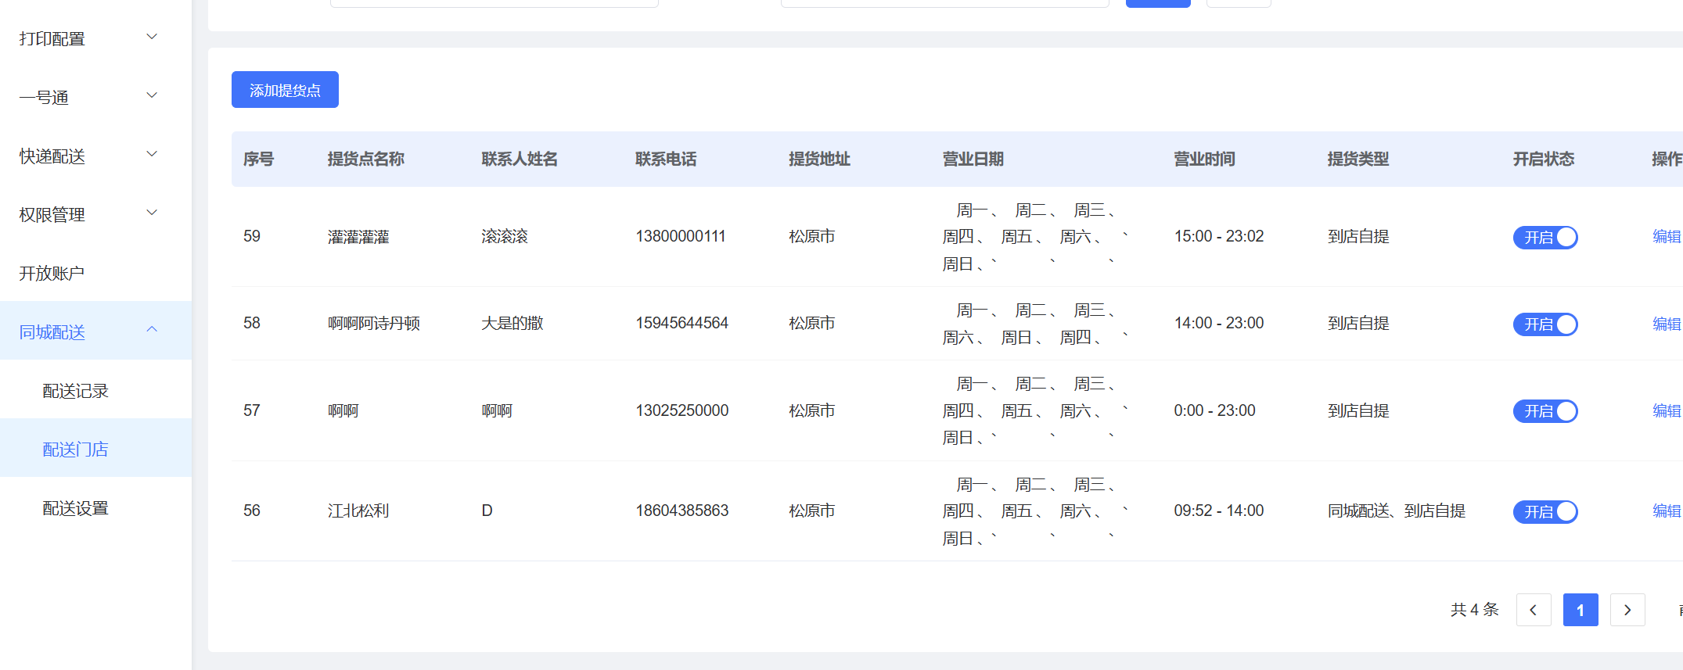Toggle the 开启 switch for row 59
1683x670 pixels.
tap(1545, 237)
